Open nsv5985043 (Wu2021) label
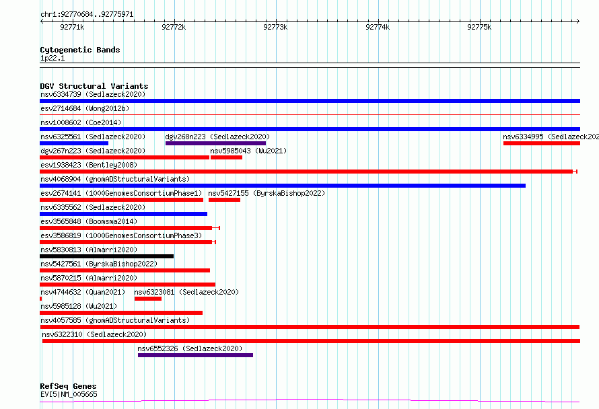 tap(248, 151)
